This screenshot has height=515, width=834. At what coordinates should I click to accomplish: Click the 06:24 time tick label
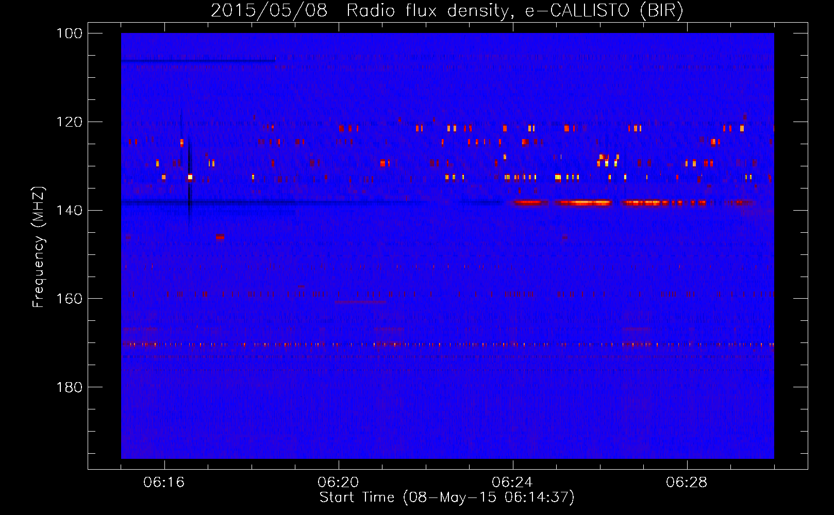pyautogui.click(x=512, y=483)
